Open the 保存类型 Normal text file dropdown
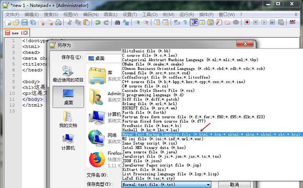303x188 pixels. [166, 185]
